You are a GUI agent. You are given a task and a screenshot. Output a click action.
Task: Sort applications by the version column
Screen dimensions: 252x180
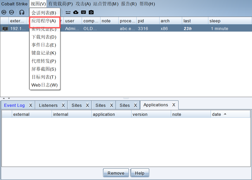tap(151, 114)
